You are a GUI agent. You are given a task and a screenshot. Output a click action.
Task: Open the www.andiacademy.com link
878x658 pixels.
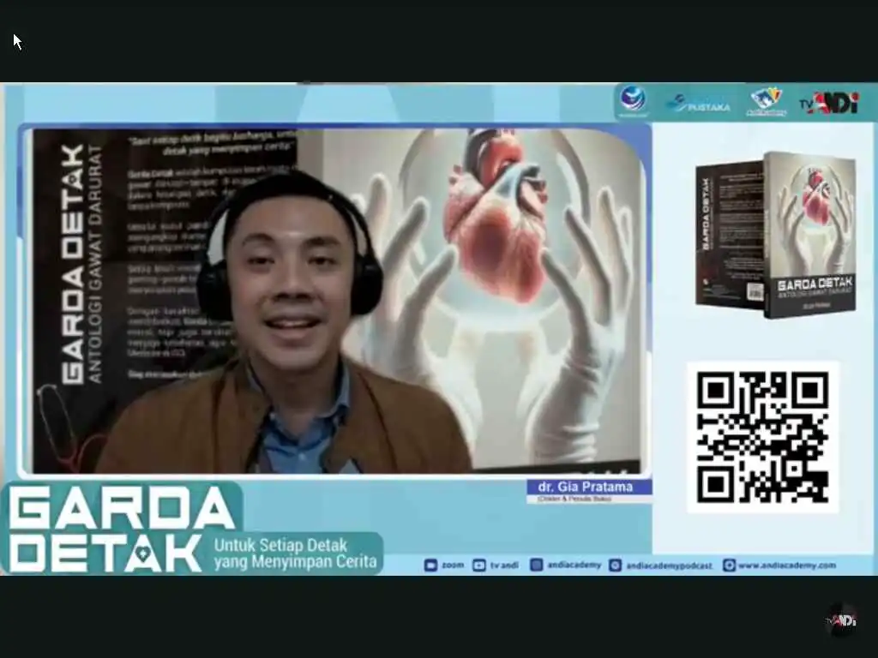(787, 565)
